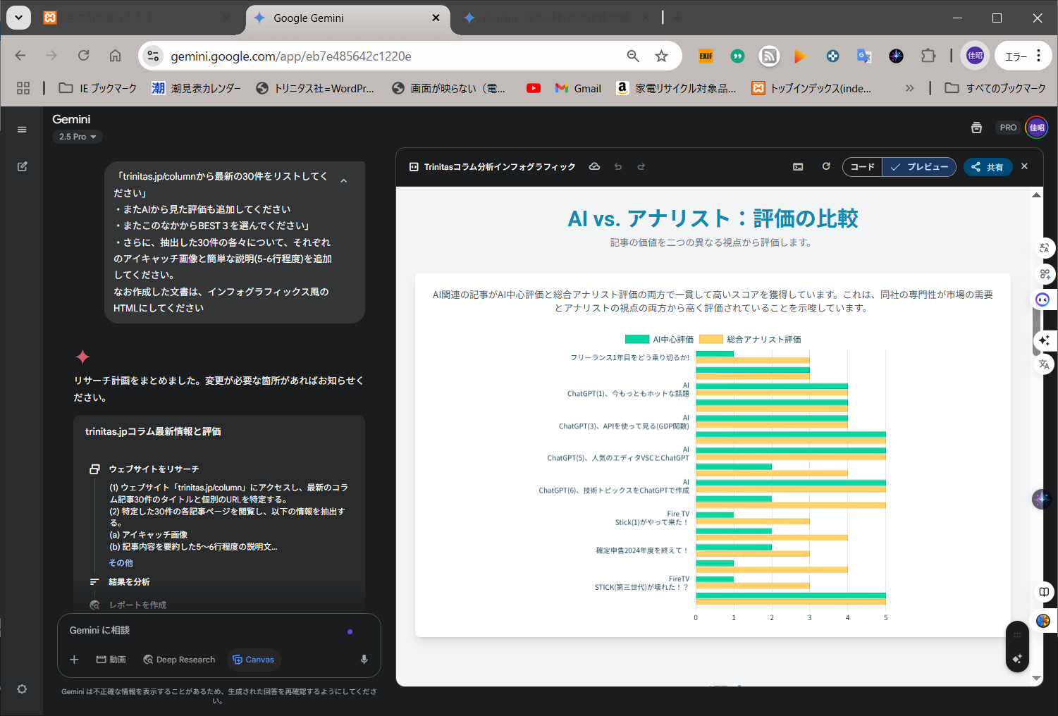Viewport: 1058px width, 716px height.
Task: Redo the canvas change
Action: pyautogui.click(x=641, y=167)
